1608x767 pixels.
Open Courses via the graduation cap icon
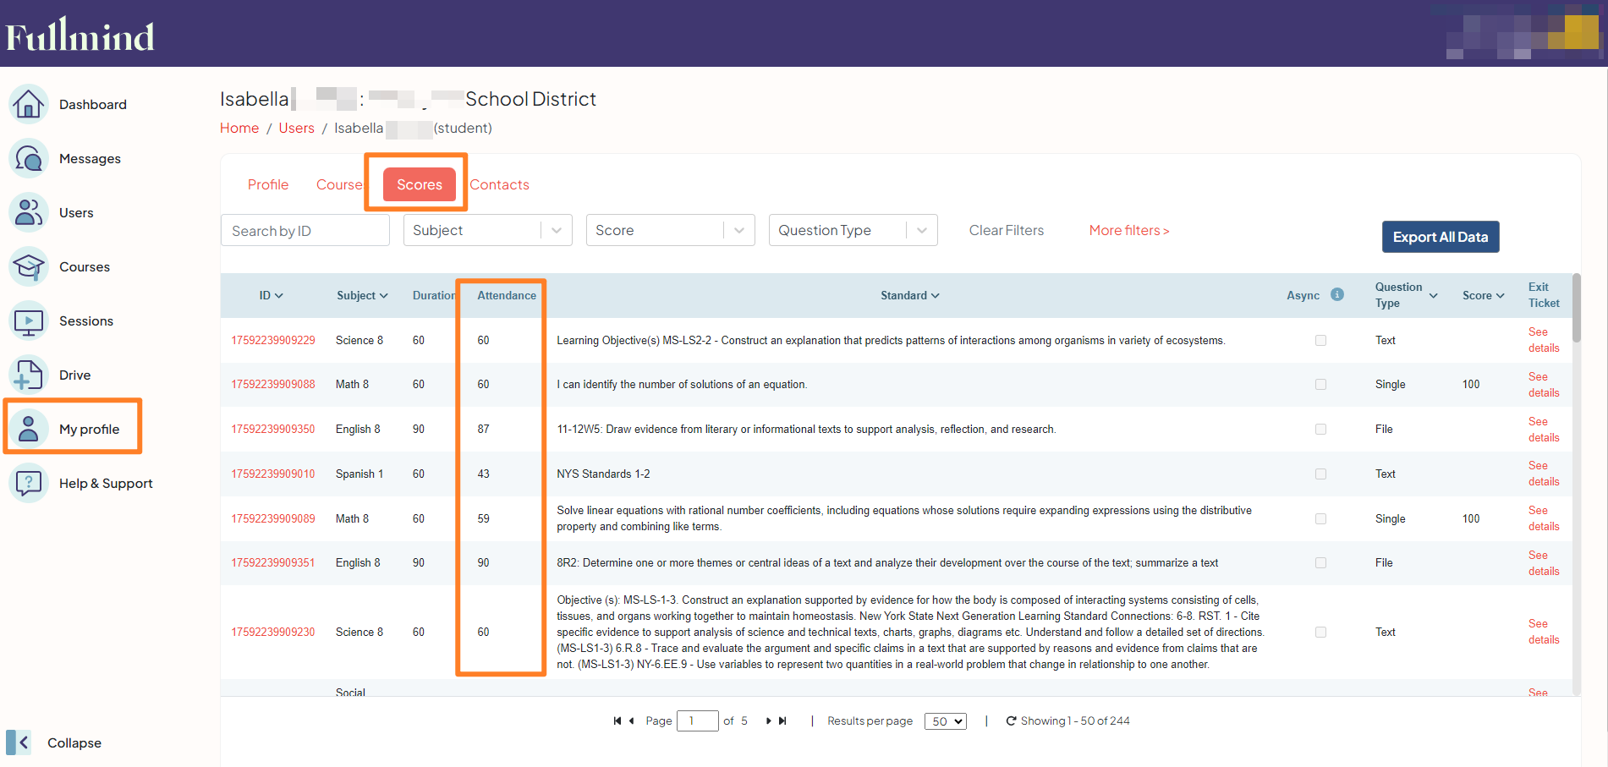click(29, 266)
